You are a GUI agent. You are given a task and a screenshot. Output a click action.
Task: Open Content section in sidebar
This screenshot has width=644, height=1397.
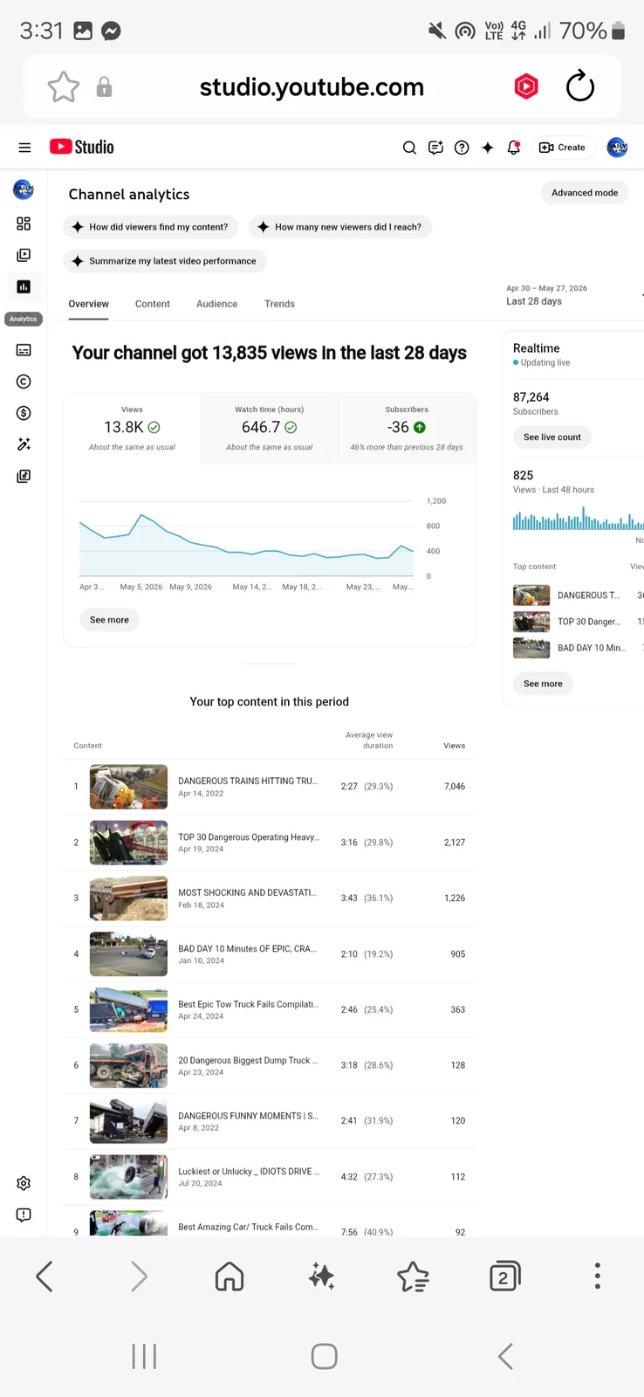(x=24, y=255)
